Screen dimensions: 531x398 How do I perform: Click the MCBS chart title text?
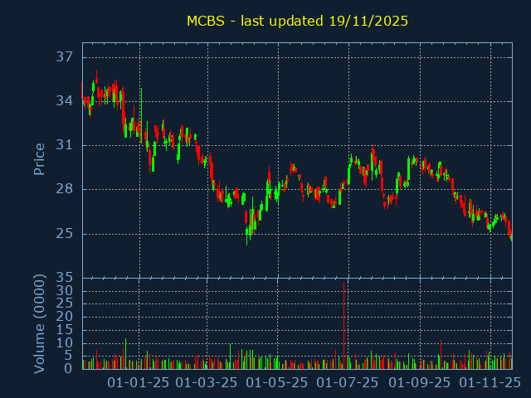coord(297,21)
